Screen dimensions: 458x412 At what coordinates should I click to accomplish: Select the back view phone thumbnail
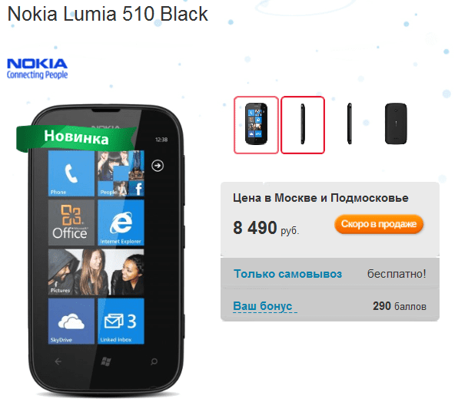[x=396, y=124]
